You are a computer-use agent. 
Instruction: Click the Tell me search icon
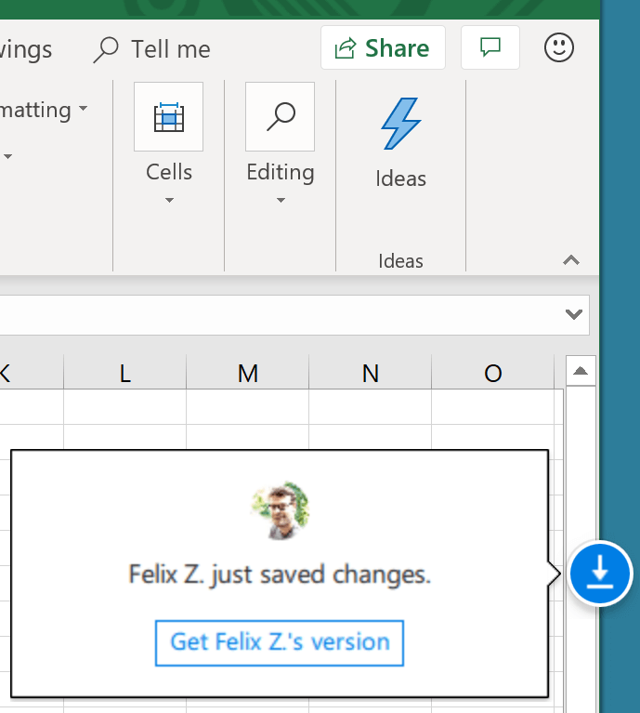click(x=107, y=49)
